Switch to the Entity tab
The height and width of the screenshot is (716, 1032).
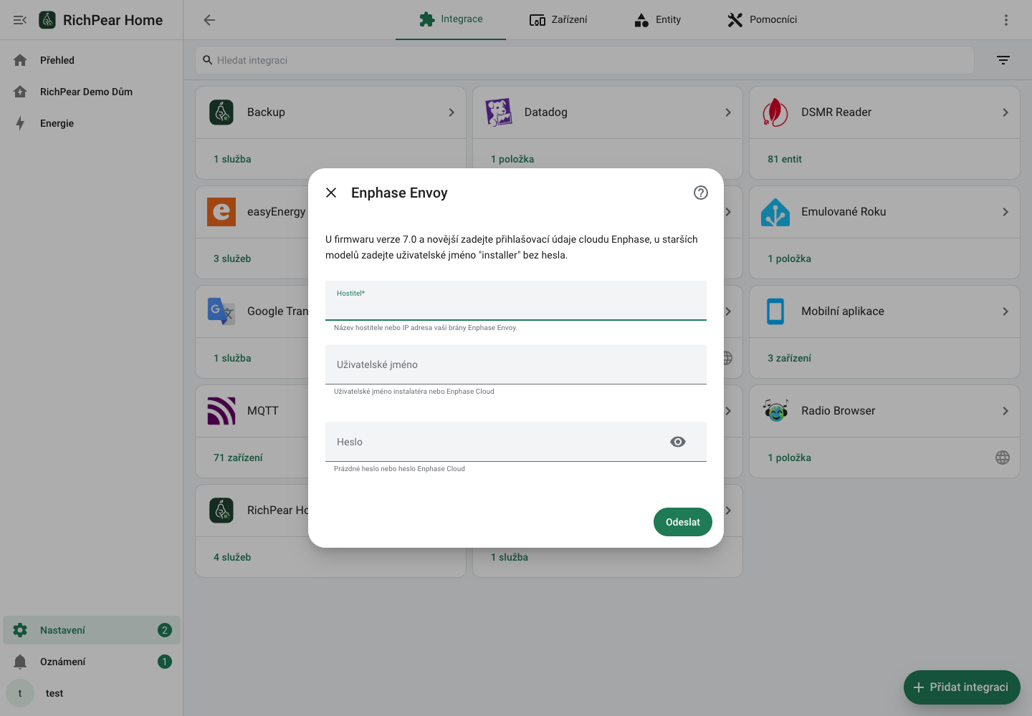click(x=657, y=19)
